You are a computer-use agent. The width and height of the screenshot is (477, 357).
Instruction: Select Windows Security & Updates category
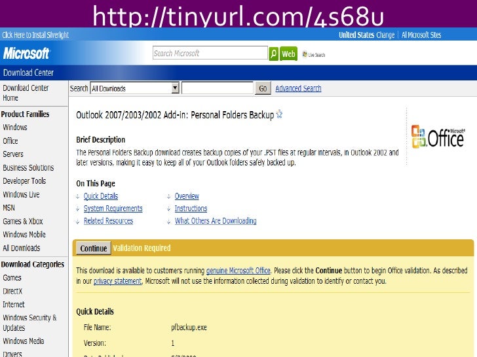pos(29,323)
